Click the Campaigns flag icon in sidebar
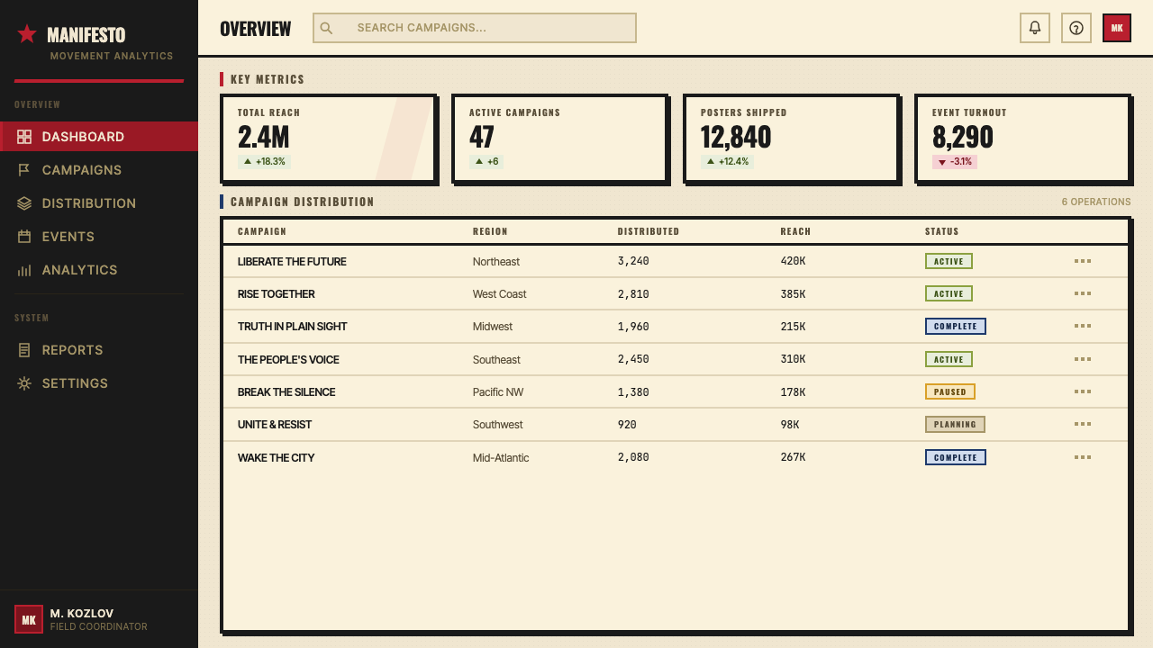 point(24,170)
